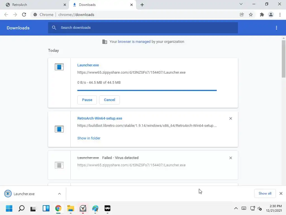Screen dimensions: 286x215
Task: Go forward to the next page
Action: (15, 15)
